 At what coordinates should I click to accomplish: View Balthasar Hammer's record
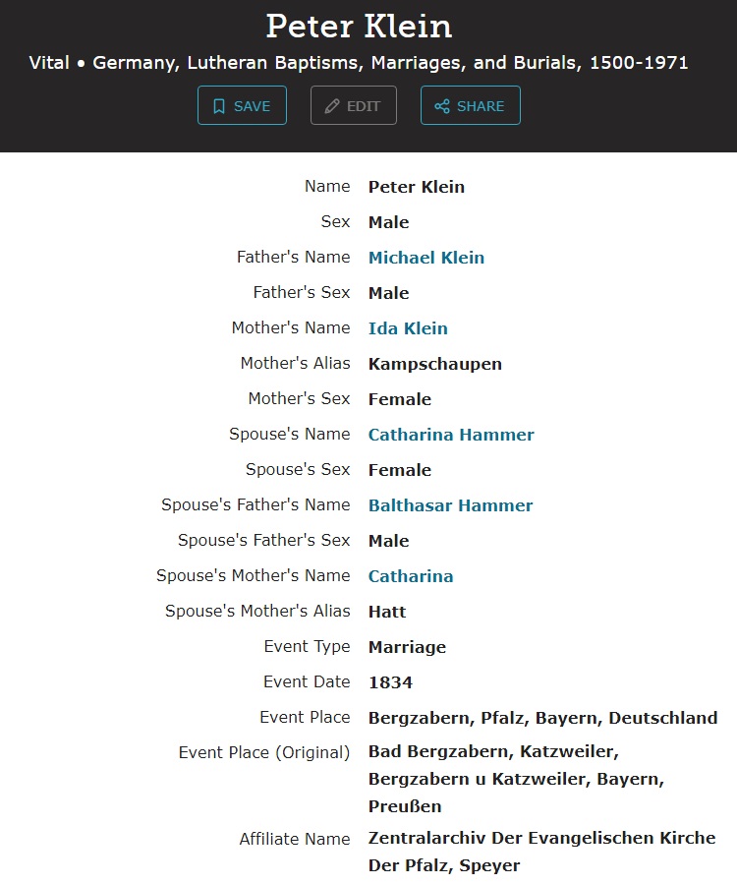450,505
